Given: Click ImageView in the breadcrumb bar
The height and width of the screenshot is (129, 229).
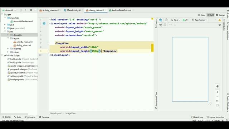Looking at the screenshot, I should pyautogui.click(x=70, y=113).
